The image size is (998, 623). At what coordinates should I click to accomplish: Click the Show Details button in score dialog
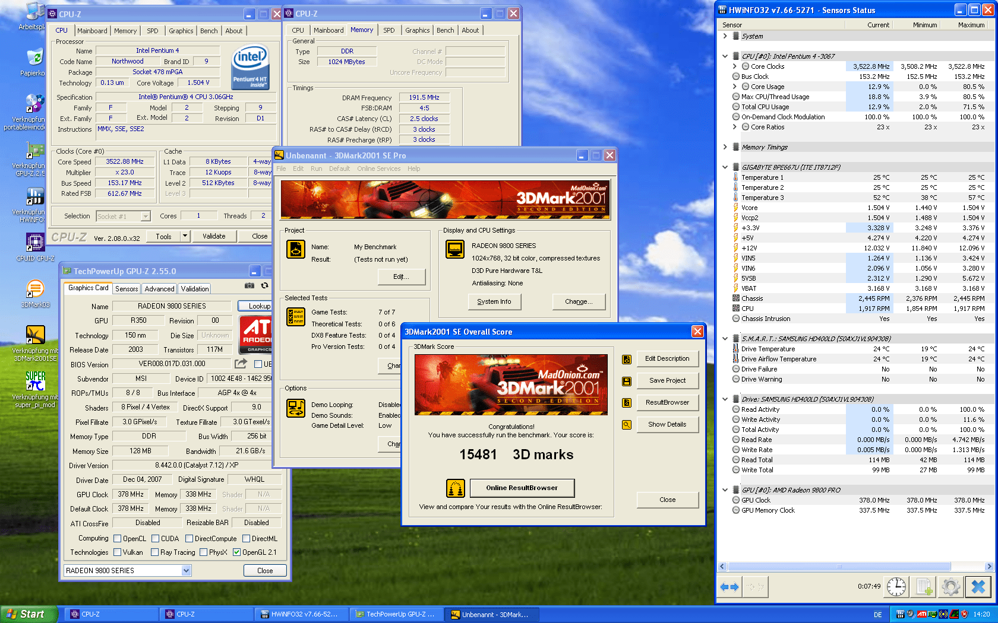coord(667,424)
